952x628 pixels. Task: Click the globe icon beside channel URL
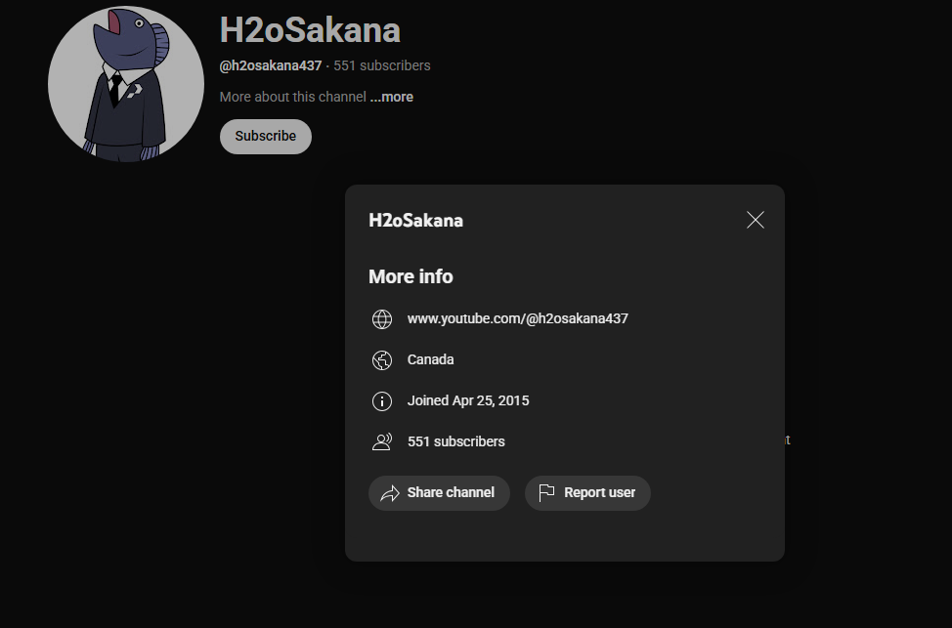click(382, 319)
